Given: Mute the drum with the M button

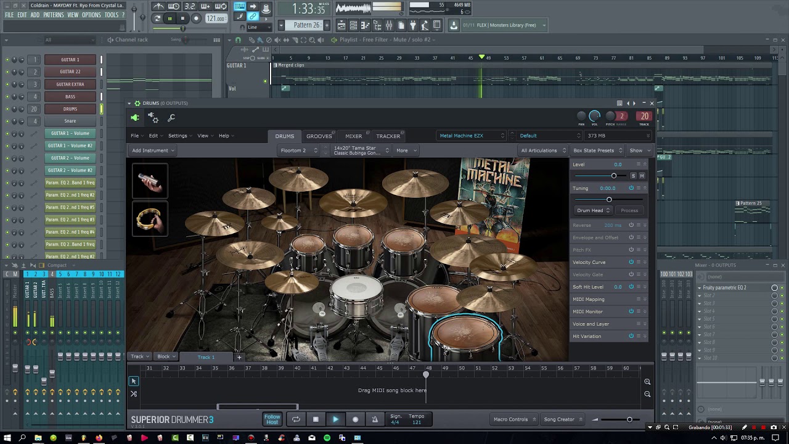Looking at the screenshot, I should click(x=642, y=176).
